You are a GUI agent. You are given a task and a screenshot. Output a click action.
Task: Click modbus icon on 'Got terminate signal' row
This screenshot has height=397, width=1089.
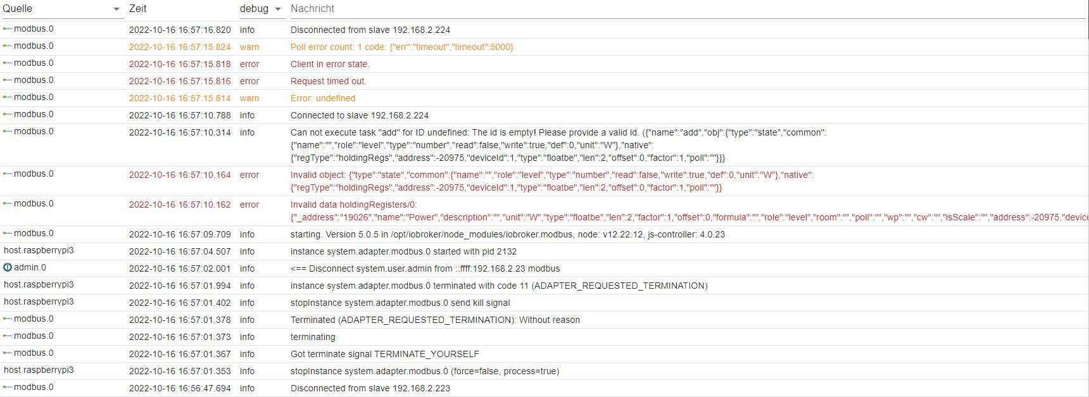point(8,353)
